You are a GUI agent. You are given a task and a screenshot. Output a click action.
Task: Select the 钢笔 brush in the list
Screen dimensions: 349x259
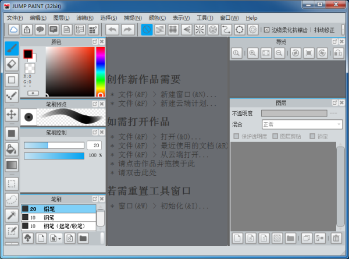coord(49,217)
